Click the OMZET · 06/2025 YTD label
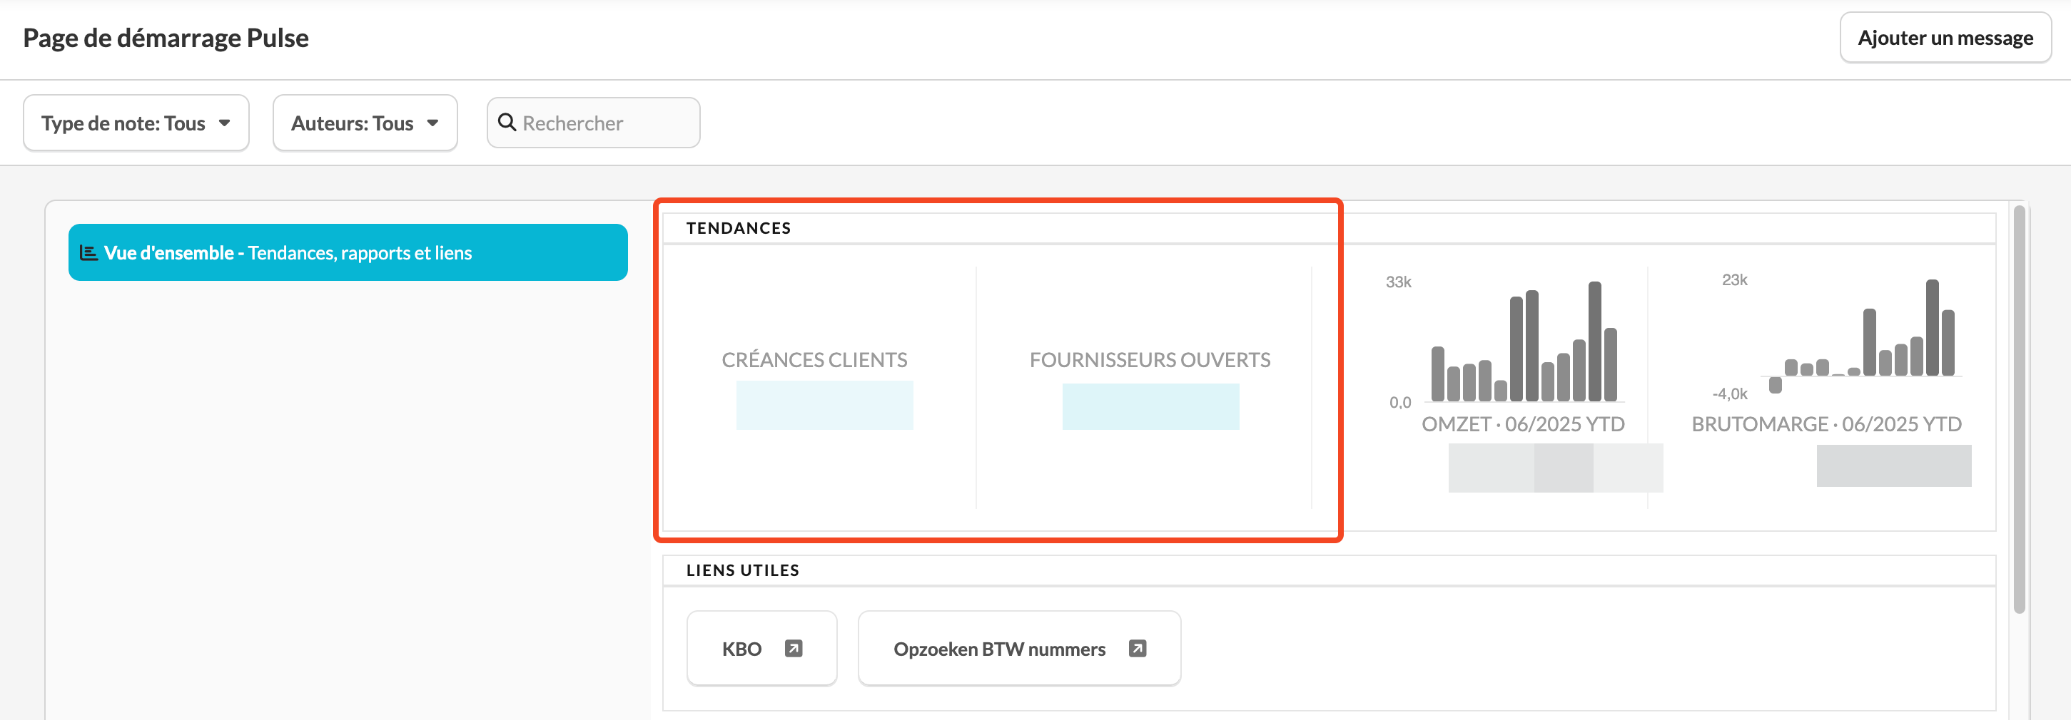This screenshot has width=2071, height=720. pyautogui.click(x=1523, y=424)
